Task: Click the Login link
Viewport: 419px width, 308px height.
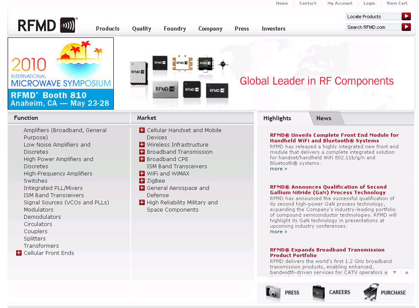Action: click(x=369, y=3)
